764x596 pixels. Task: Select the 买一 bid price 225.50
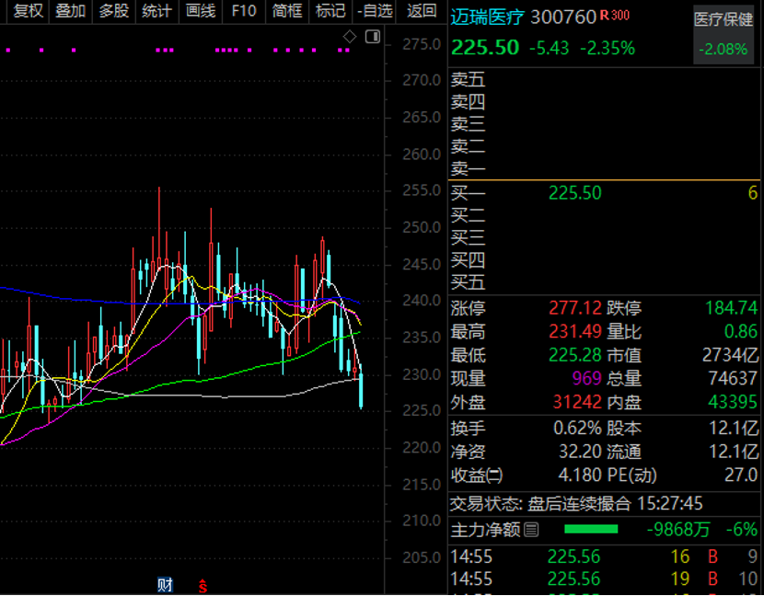[x=575, y=193]
